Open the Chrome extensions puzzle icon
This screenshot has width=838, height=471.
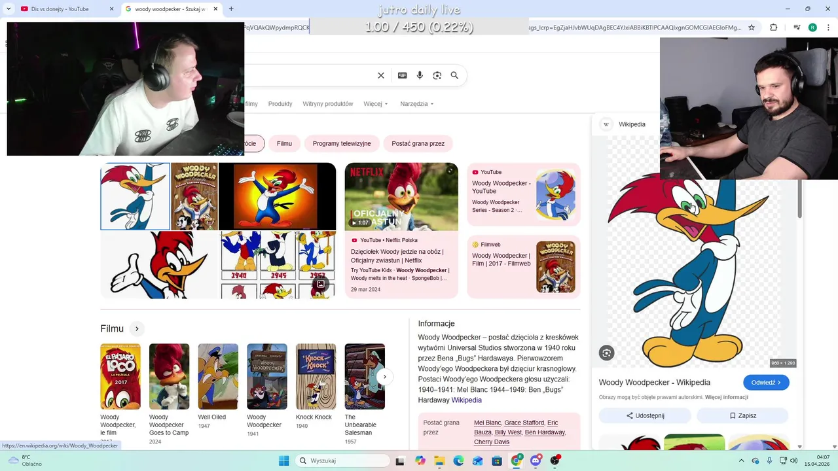[773, 27]
